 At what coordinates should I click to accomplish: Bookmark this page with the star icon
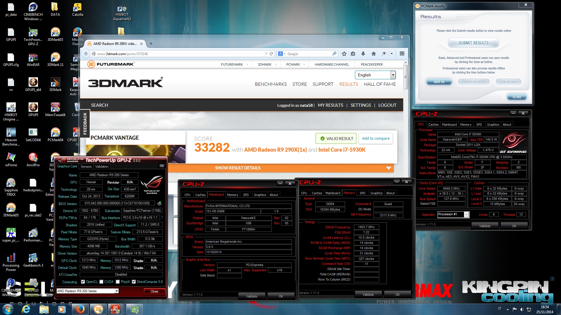coord(344,54)
